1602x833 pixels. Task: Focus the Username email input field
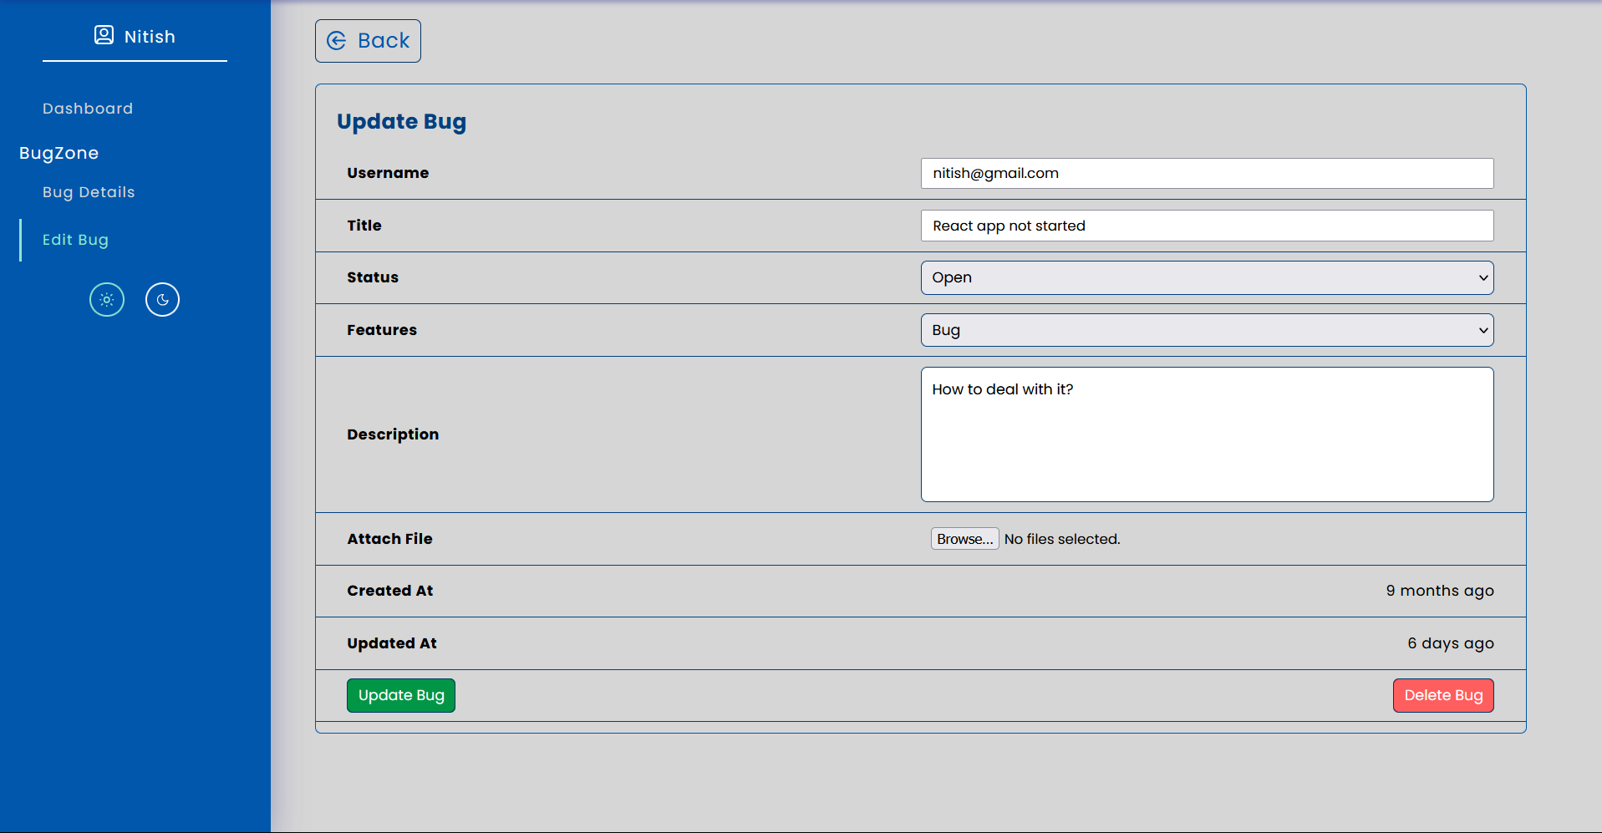[1207, 174]
